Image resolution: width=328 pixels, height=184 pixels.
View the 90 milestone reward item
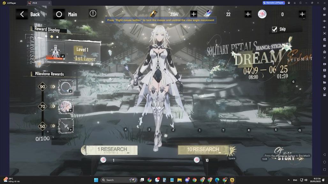[x=66, y=87]
